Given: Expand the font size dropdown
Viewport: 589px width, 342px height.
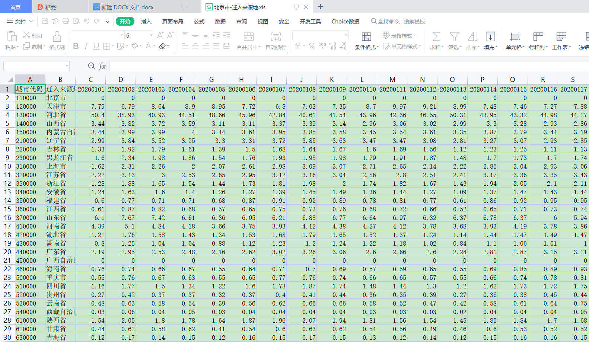Looking at the screenshot, I should tap(151, 35).
